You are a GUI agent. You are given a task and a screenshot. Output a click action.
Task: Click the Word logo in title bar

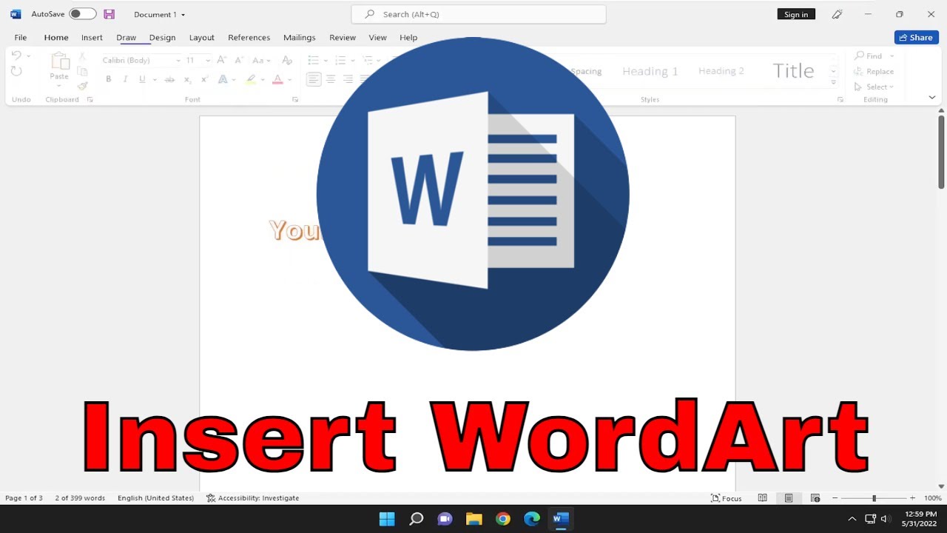(16, 14)
